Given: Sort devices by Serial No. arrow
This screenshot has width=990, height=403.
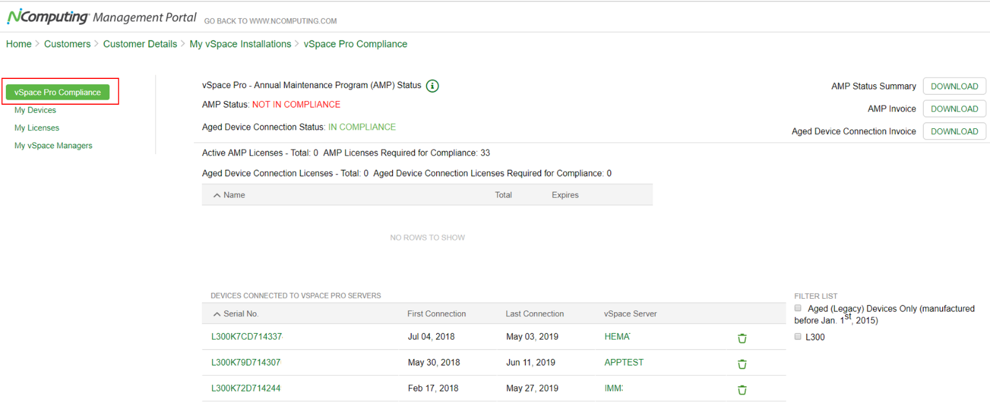Looking at the screenshot, I should click(217, 314).
